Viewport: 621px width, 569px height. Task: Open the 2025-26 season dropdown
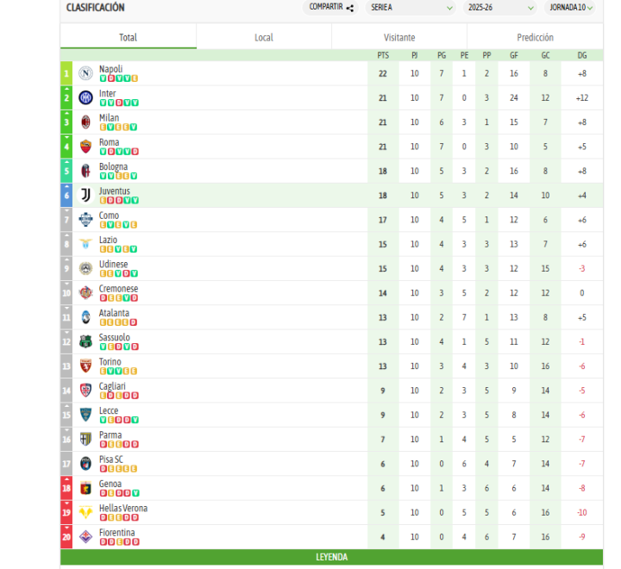click(x=500, y=8)
